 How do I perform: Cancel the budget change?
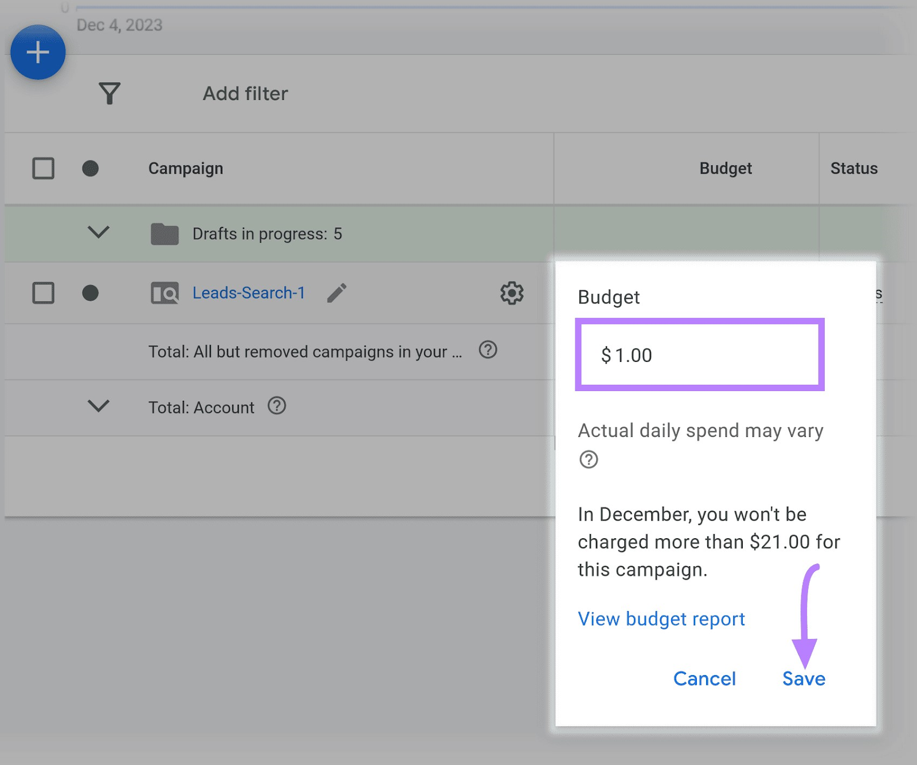coord(704,679)
